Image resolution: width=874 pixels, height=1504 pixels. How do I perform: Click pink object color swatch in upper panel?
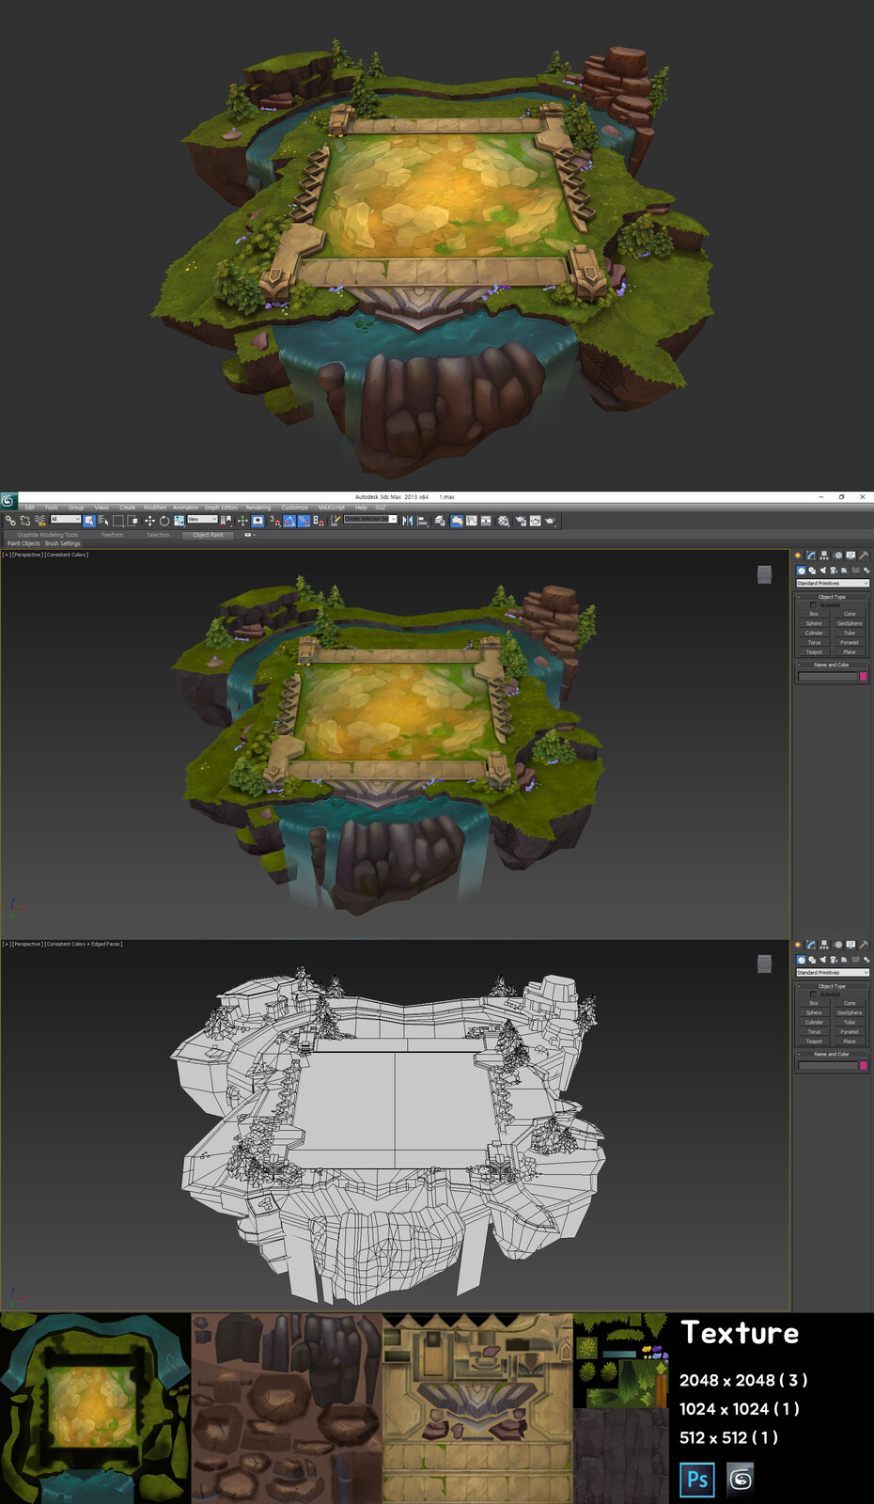click(x=864, y=676)
